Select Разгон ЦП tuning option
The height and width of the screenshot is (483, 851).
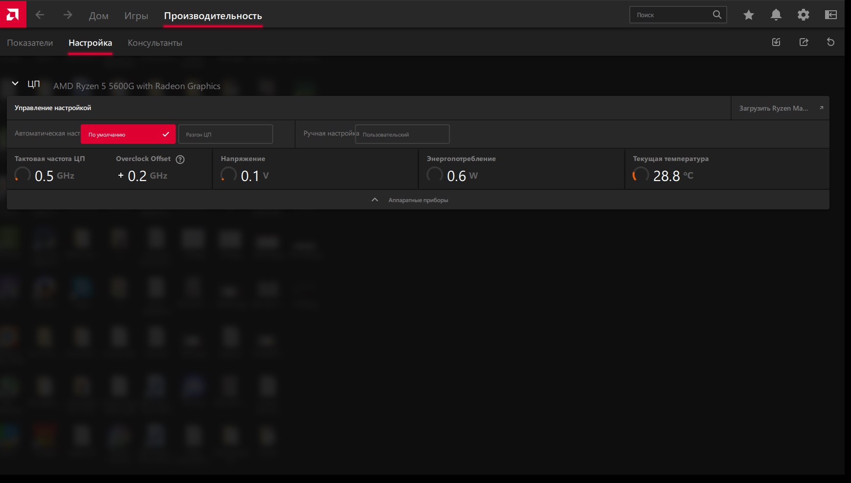(226, 134)
